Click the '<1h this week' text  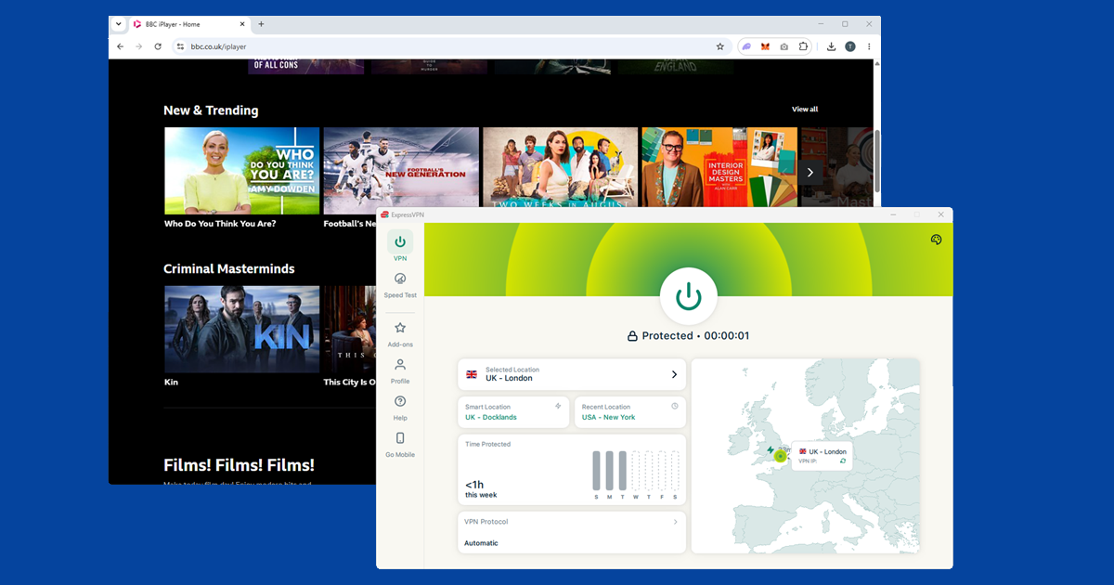pos(481,489)
